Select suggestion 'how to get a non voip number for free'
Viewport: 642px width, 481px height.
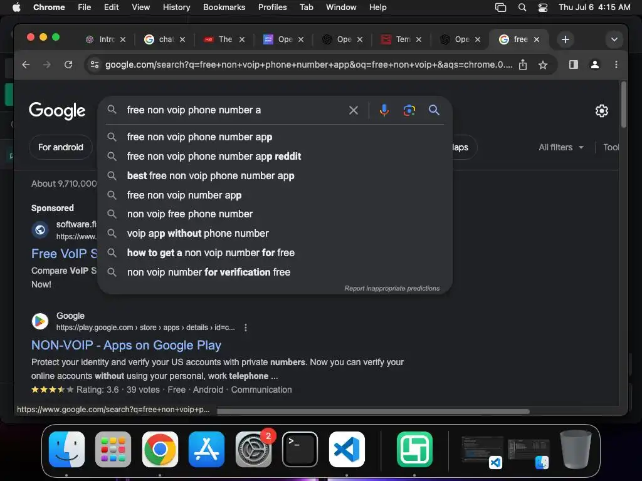point(275,253)
